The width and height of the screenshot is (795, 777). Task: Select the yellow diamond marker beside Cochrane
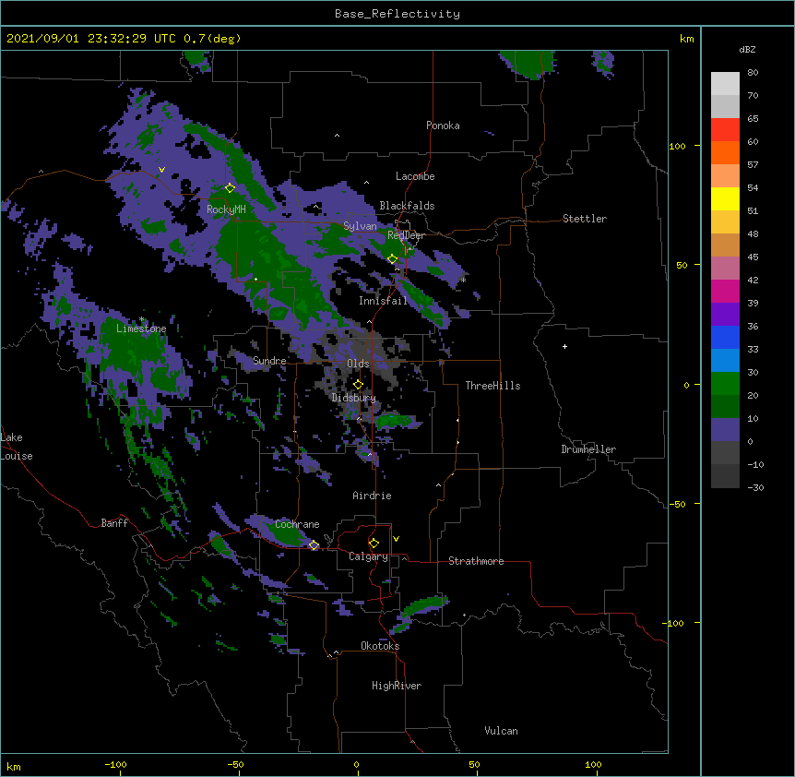[314, 544]
